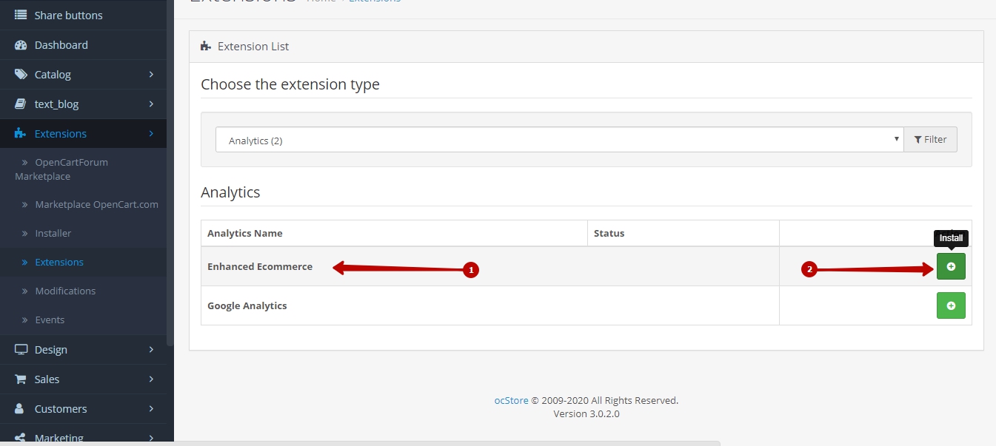
Task: Click the Design monitor icon
Action: [x=21, y=350]
